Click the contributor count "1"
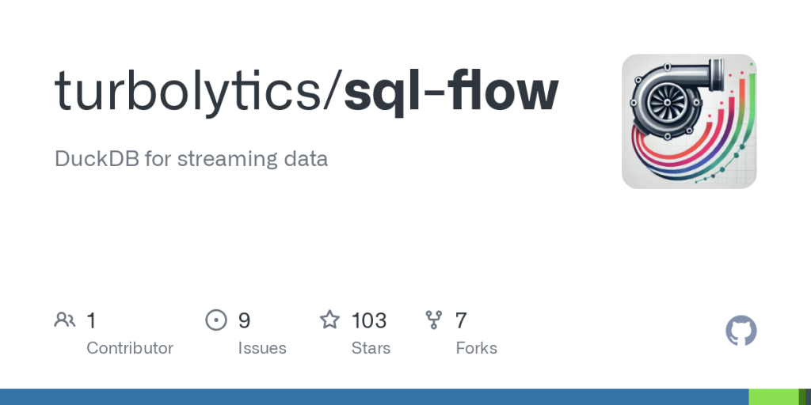The width and height of the screenshot is (811, 405). pyautogui.click(x=91, y=320)
